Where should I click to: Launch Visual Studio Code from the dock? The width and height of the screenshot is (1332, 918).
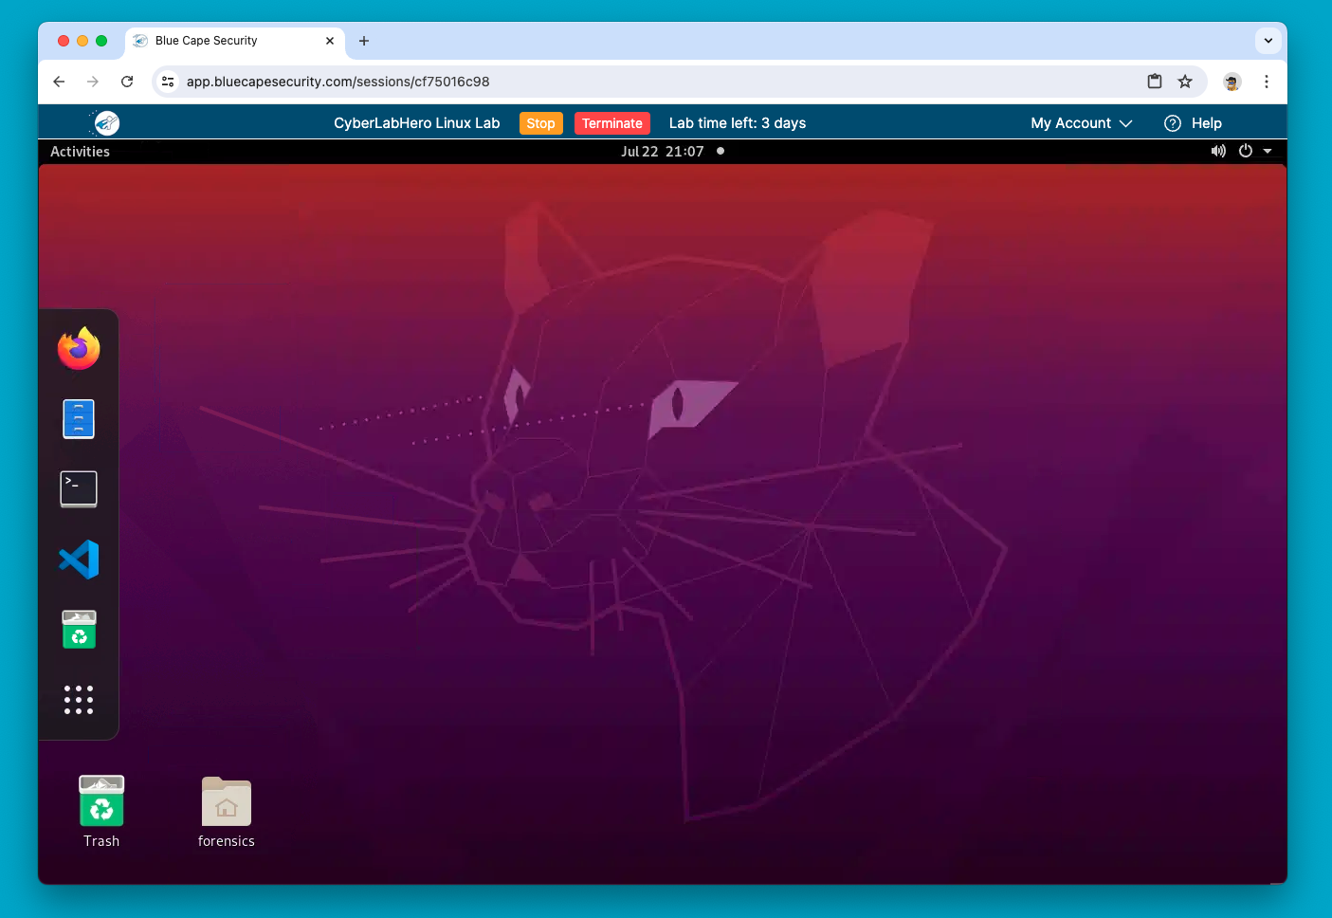point(79,560)
